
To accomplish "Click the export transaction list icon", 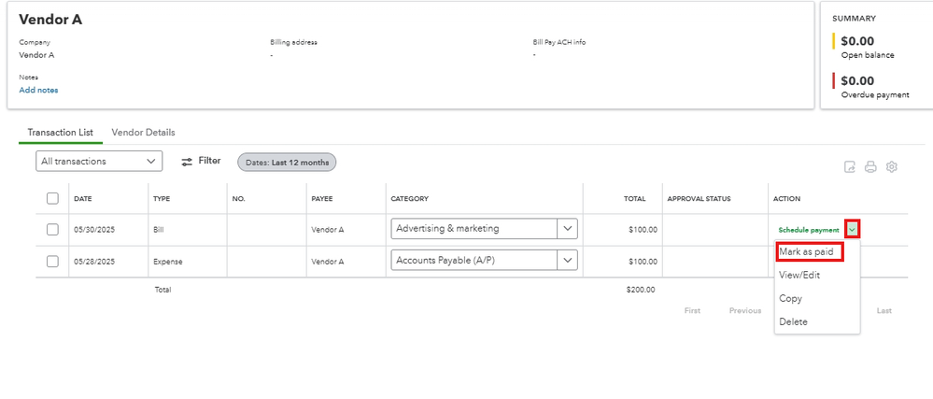I will pyautogui.click(x=850, y=167).
